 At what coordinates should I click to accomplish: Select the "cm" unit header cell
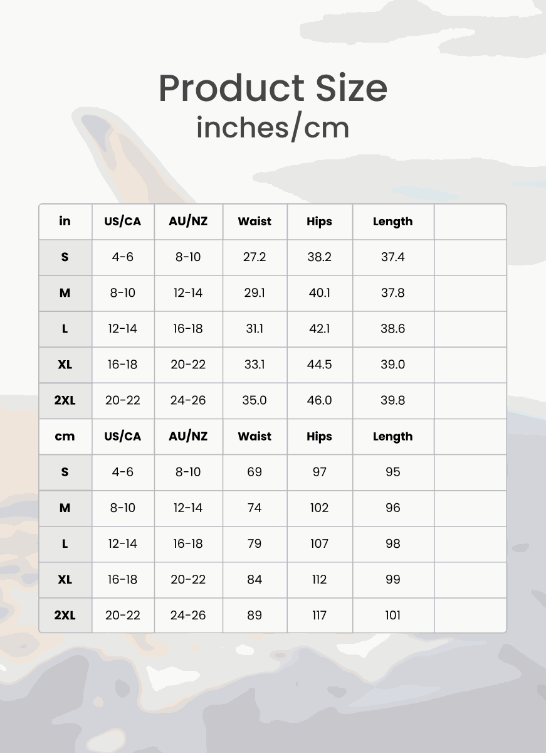coord(65,437)
